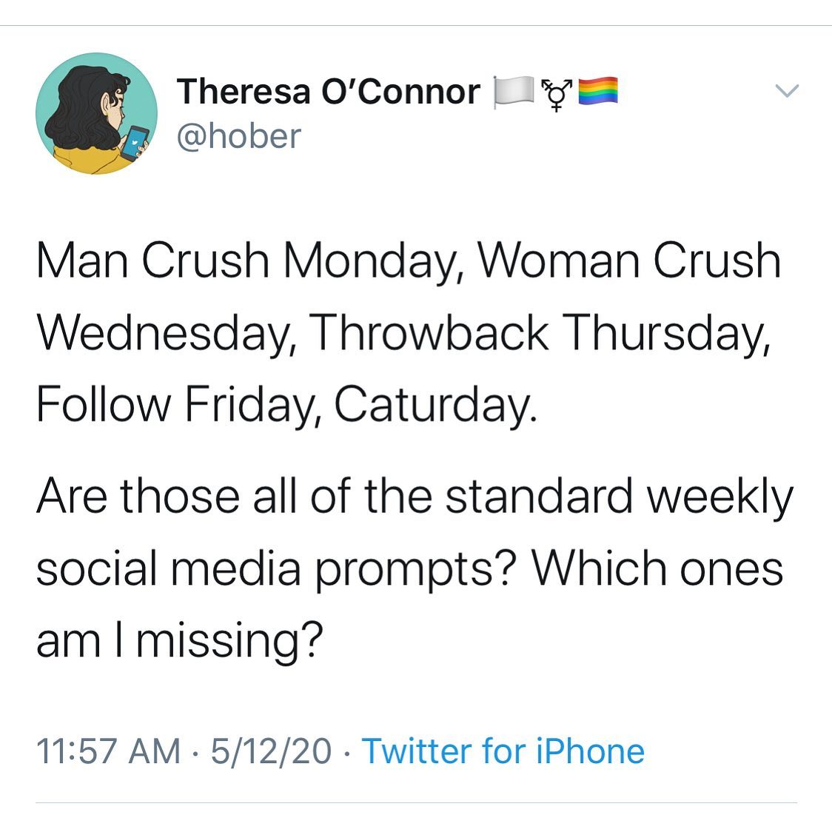Click the transgender symbol emoji

(x=555, y=93)
